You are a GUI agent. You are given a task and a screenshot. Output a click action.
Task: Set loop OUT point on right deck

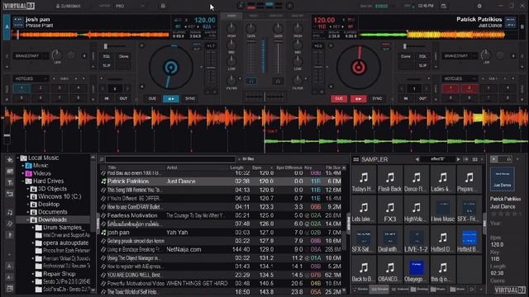[422, 99]
